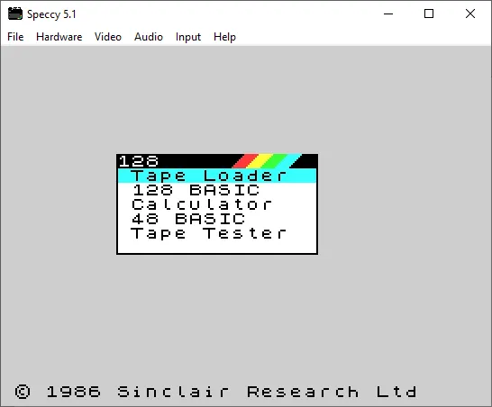Open the Help menu
Screen dimensions: 492x407
point(224,37)
